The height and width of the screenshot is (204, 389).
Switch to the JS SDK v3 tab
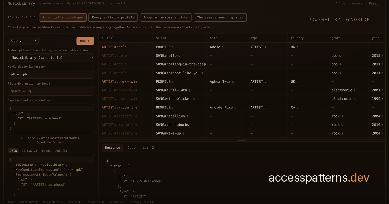click(x=29, y=151)
